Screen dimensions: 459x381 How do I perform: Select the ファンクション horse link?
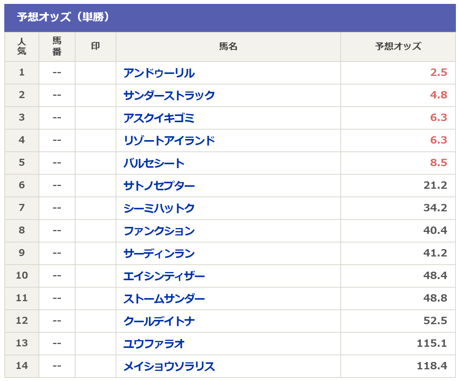(x=159, y=231)
